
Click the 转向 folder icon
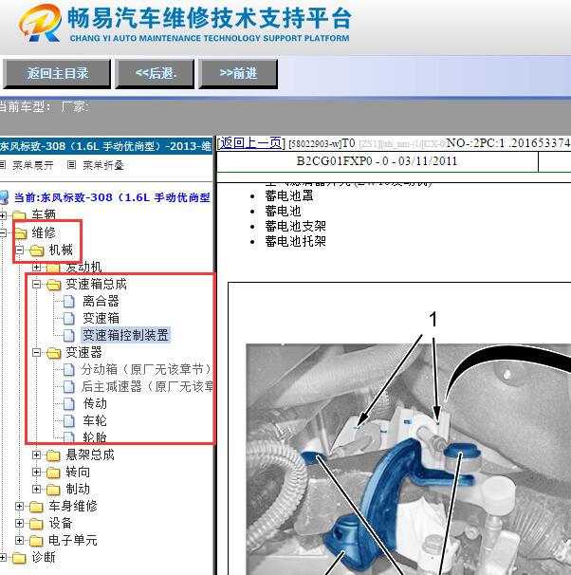point(53,472)
